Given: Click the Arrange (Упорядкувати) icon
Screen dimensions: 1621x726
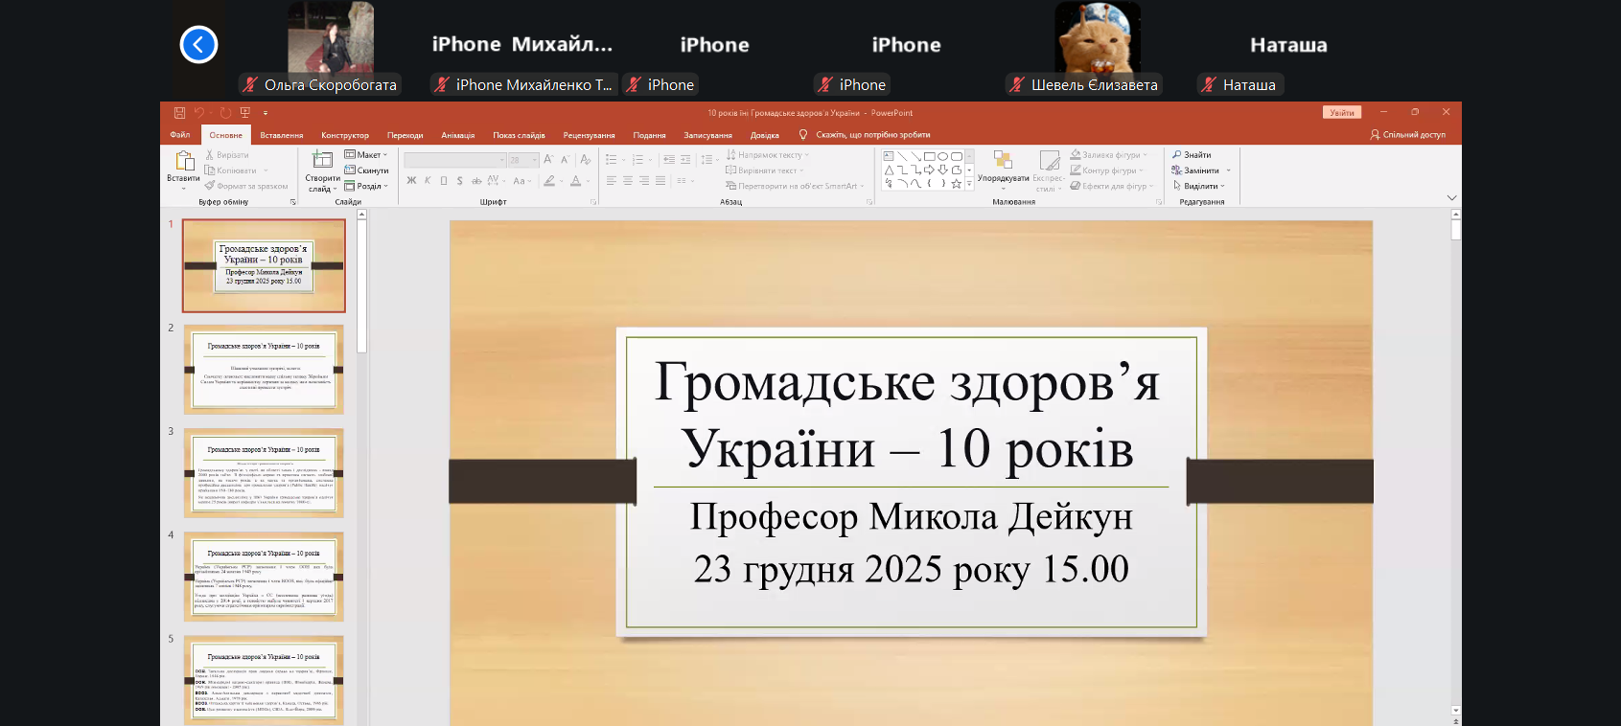Looking at the screenshot, I should [x=1003, y=160].
